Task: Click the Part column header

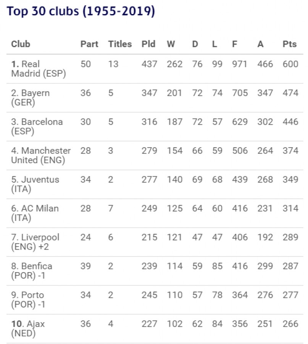Action: point(89,44)
